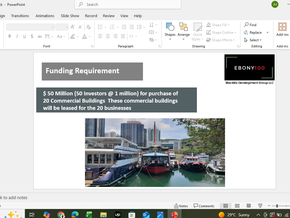Screen dimensions: 290x218
Task: Open Review tab
Action: [109, 16]
